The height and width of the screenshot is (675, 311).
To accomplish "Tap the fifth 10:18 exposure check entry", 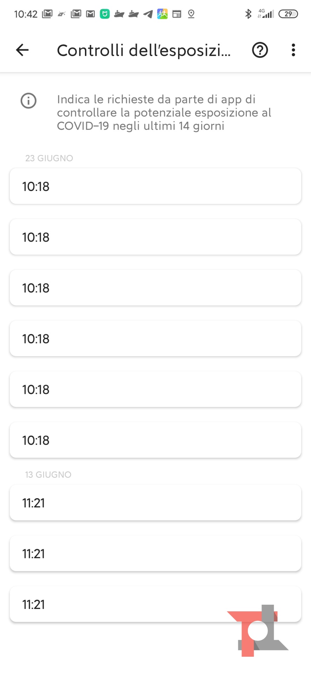I will [x=155, y=389].
